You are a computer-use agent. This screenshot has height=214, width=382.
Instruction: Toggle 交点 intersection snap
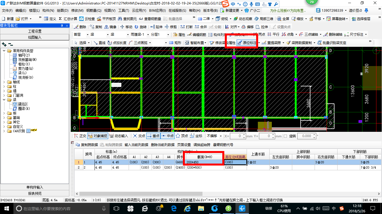139,136
